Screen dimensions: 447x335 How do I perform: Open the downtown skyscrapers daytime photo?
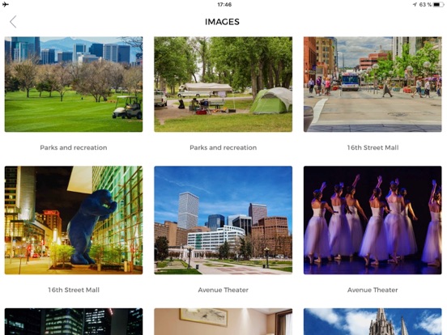pyautogui.click(x=223, y=220)
